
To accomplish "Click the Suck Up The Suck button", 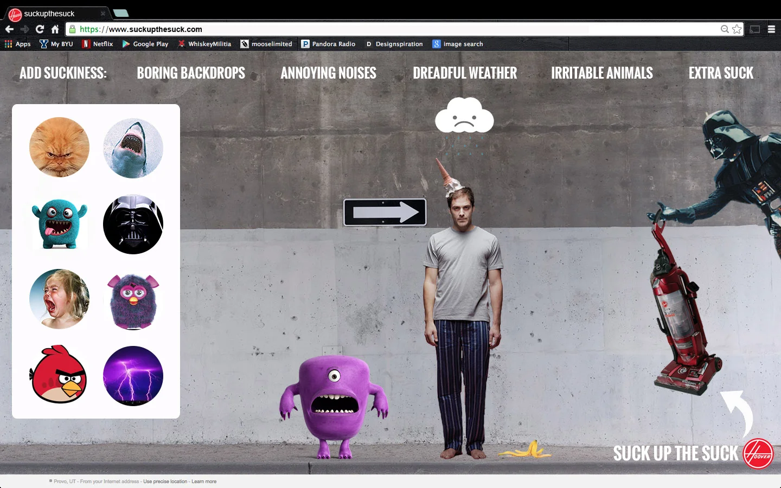I will pos(676,453).
